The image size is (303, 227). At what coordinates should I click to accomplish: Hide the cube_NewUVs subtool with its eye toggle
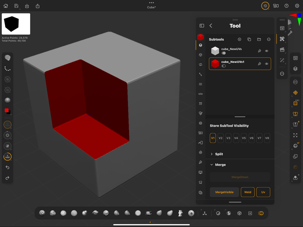pos(266,51)
